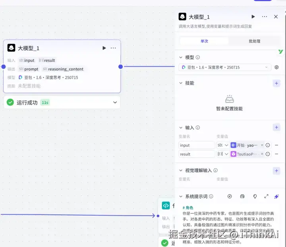
Task: Expand the system prompt editor fullscreen
Action: (x=266, y=196)
